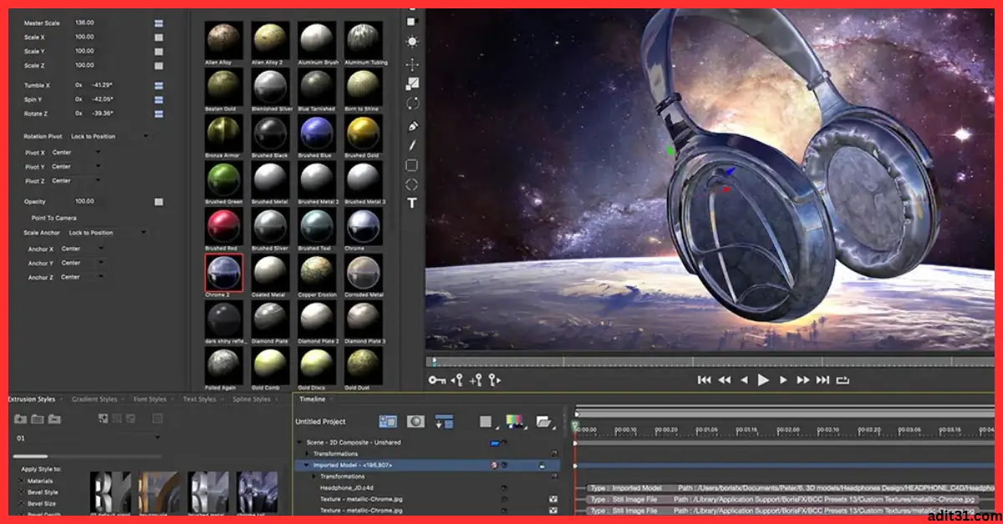
Task: Open the Pivot Y dropdown
Action: pyautogui.click(x=76, y=167)
